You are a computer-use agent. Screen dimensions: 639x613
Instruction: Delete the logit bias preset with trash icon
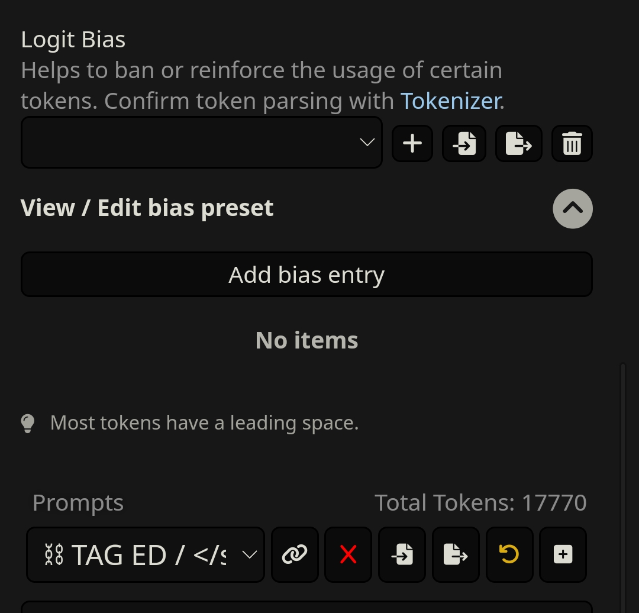click(572, 143)
